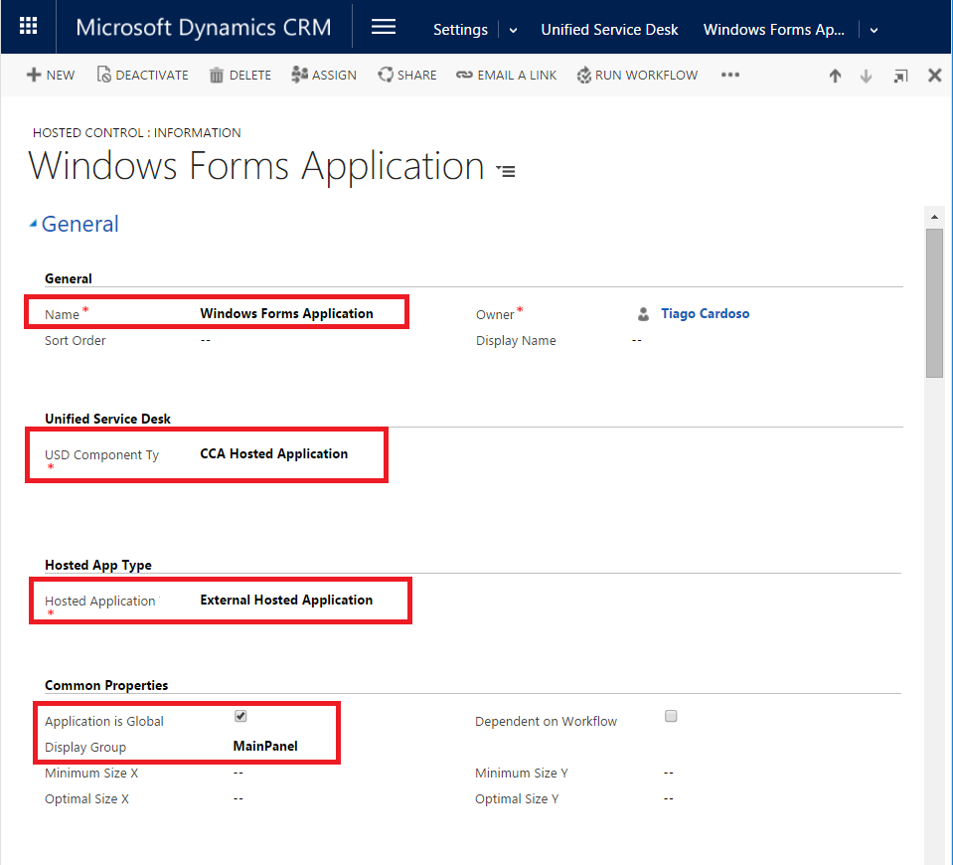
Task: Click the ASSIGN people icon
Action: 299,76
